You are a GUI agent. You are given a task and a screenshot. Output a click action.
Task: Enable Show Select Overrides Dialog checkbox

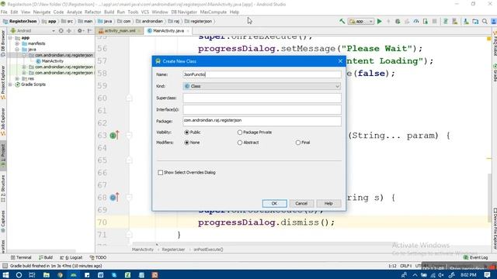click(x=161, y=172)
